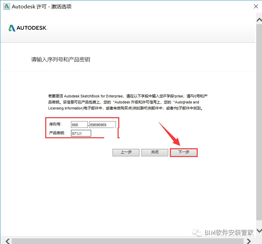
Task: Click the 关闭 button
Action: 155,152
